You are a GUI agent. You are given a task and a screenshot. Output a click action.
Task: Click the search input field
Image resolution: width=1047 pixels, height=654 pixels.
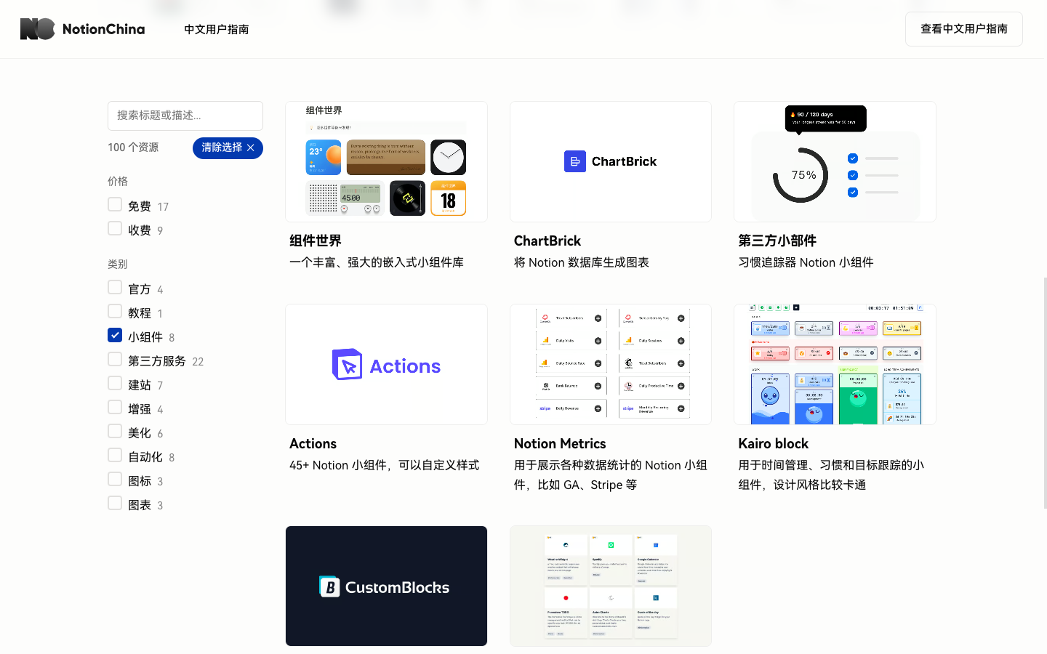[185, 116]
